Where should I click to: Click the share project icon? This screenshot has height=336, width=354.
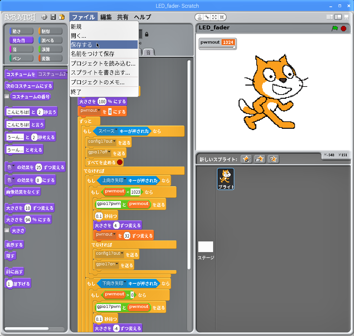62,17
